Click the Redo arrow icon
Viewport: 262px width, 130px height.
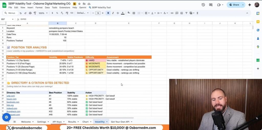point(25,13)
